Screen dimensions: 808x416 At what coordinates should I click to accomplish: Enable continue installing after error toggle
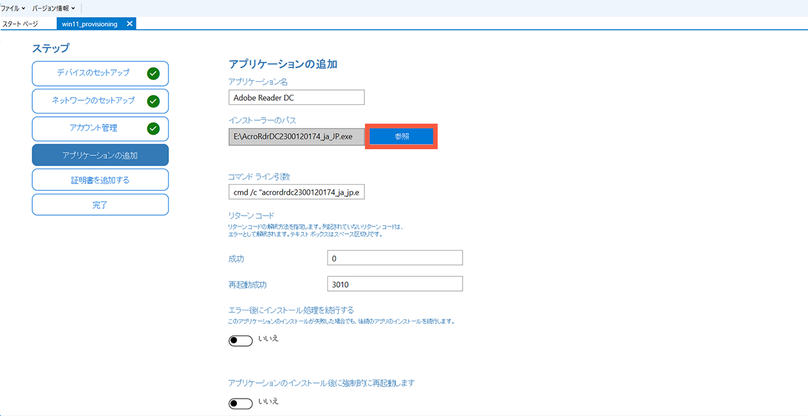tap(240, 340)
